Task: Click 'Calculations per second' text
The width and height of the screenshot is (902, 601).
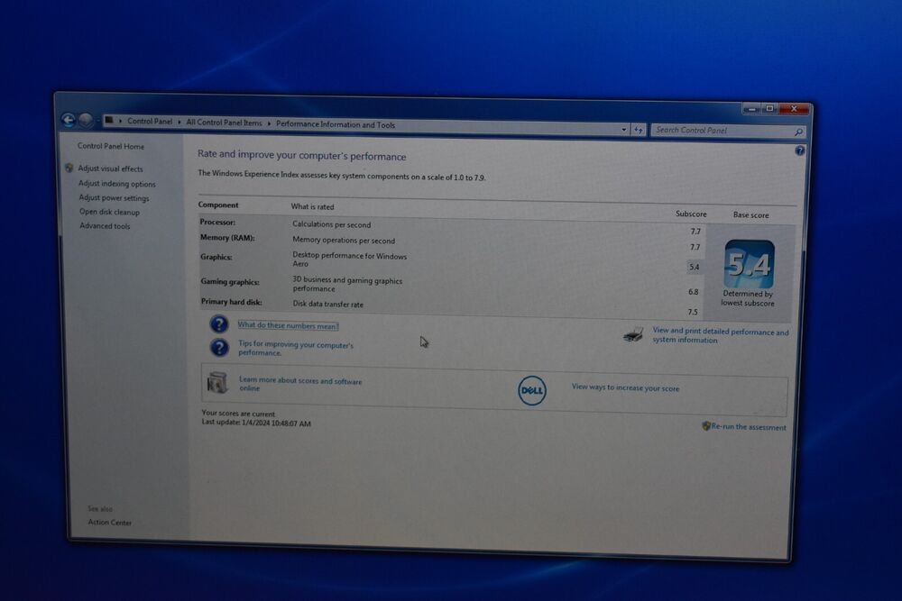Action: [x=331, y=224]
